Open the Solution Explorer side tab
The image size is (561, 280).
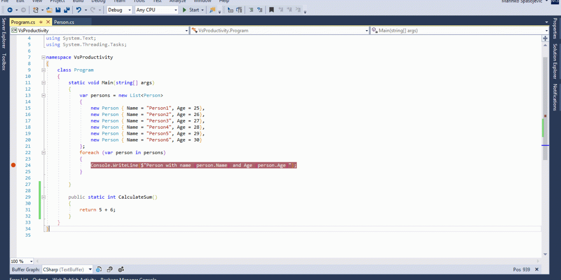555,61
